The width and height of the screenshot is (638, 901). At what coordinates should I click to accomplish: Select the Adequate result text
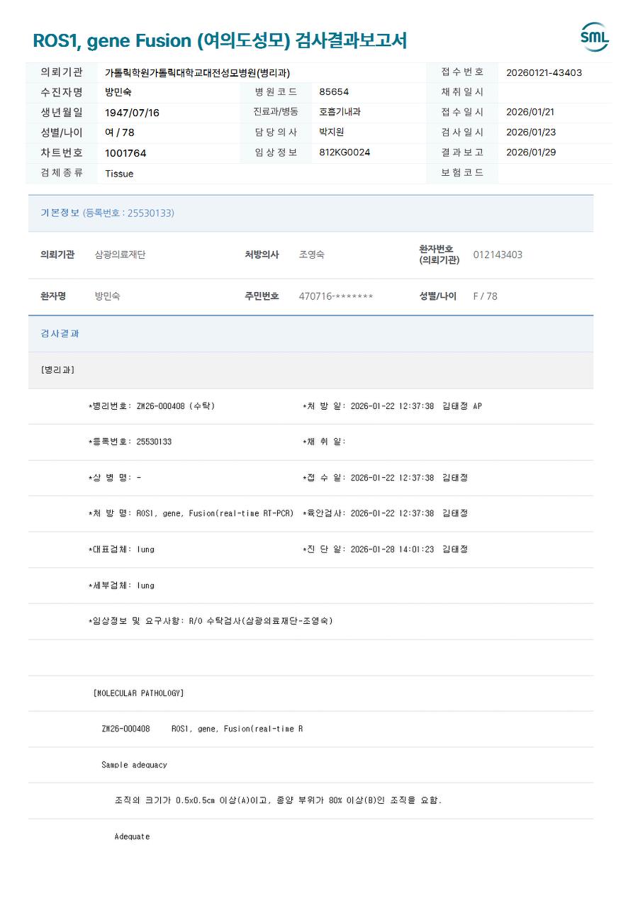click(x=132, y=836)
